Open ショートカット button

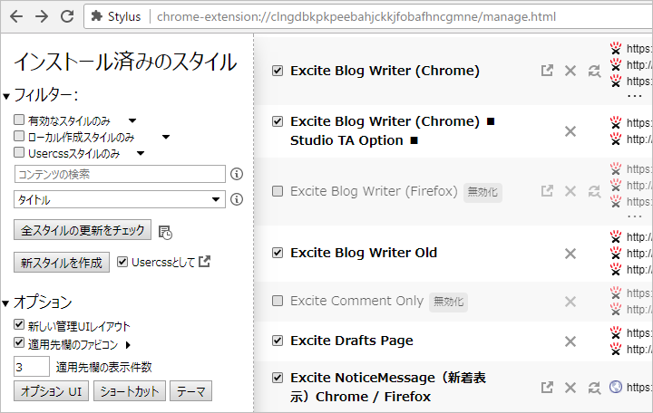[x=130, y=391]
